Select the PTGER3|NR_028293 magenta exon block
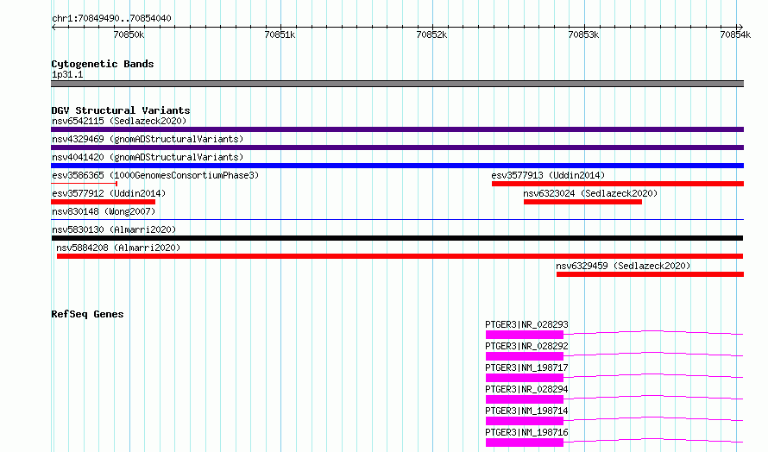 coord(525,335)
